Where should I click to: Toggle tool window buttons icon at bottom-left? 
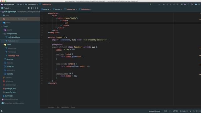click(2, 111)
